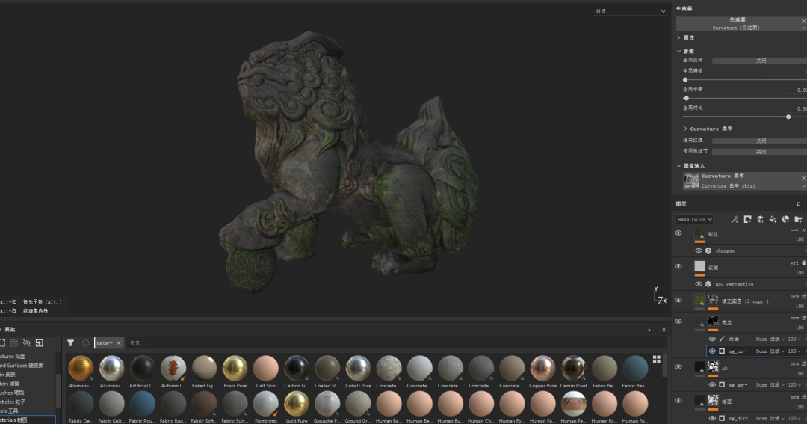This screenshot has width=807, height=424.
Task: Open the Base Color channel dropdown
Action: pyautogui.click(x=694, y=219)
